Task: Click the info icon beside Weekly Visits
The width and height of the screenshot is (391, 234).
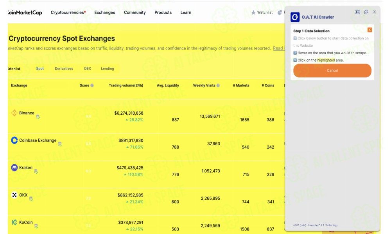Action: click(x=218, y=85)
